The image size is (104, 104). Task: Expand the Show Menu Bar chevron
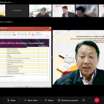pos(12,2)
